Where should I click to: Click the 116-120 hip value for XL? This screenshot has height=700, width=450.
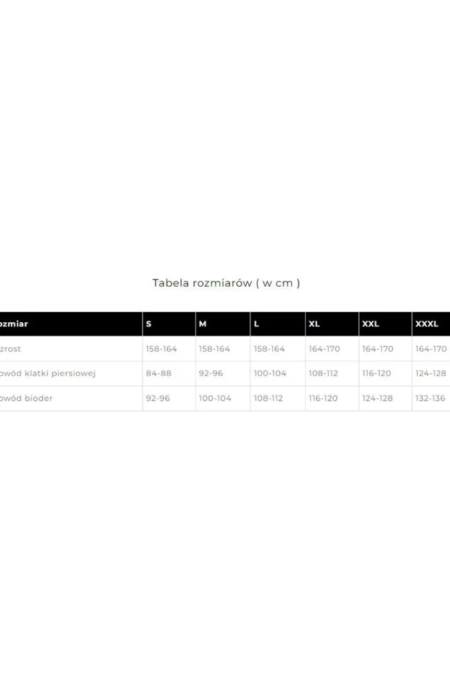click(x=323, y=398)
